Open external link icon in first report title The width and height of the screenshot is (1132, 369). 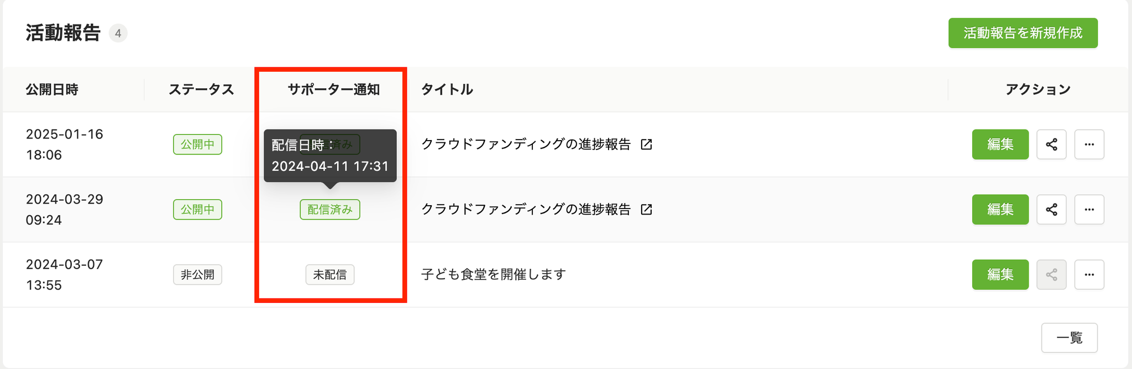(x=646, y=145)
